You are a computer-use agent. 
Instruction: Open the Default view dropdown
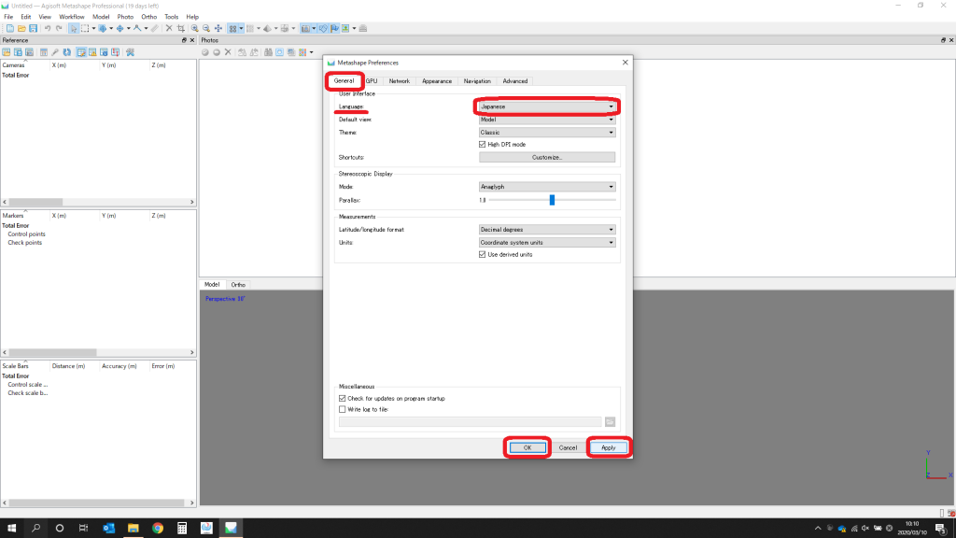pos(547,120)
